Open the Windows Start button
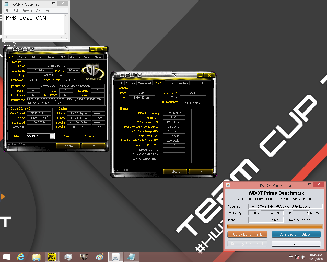The height and width of the screenshot is (262, 327). (6, 257)
